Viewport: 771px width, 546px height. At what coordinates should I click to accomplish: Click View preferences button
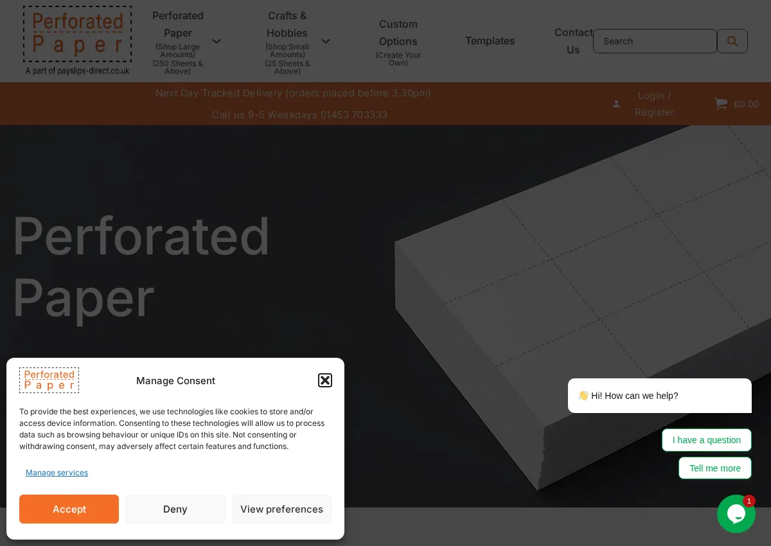click(281, 509)
